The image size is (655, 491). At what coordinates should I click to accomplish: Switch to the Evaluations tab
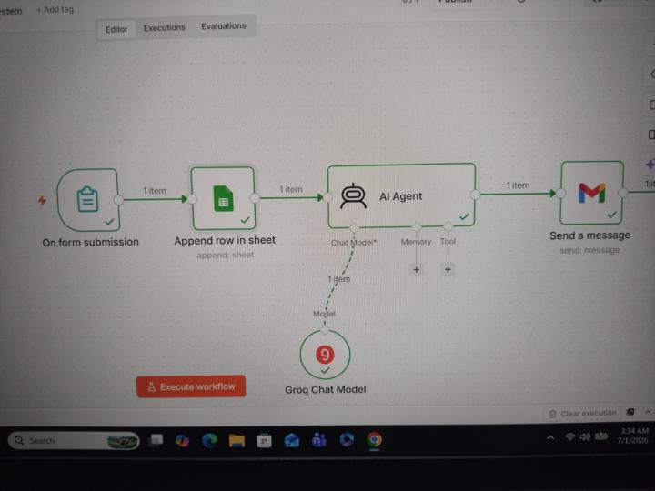coord(224,26)
